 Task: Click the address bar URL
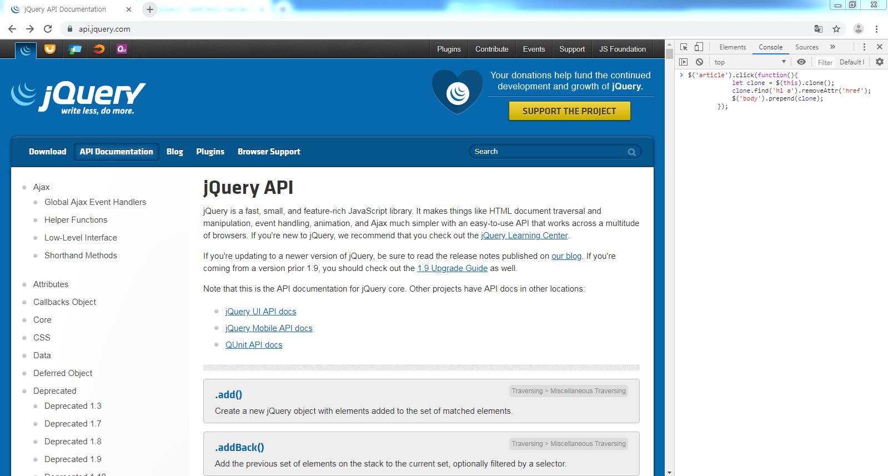pos(104,29)
